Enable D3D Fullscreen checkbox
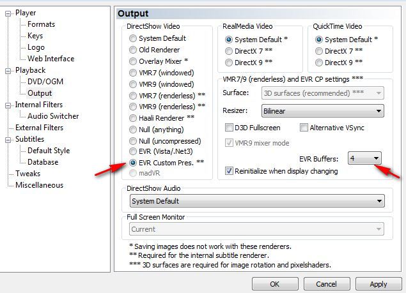 (x=229, y=128)
